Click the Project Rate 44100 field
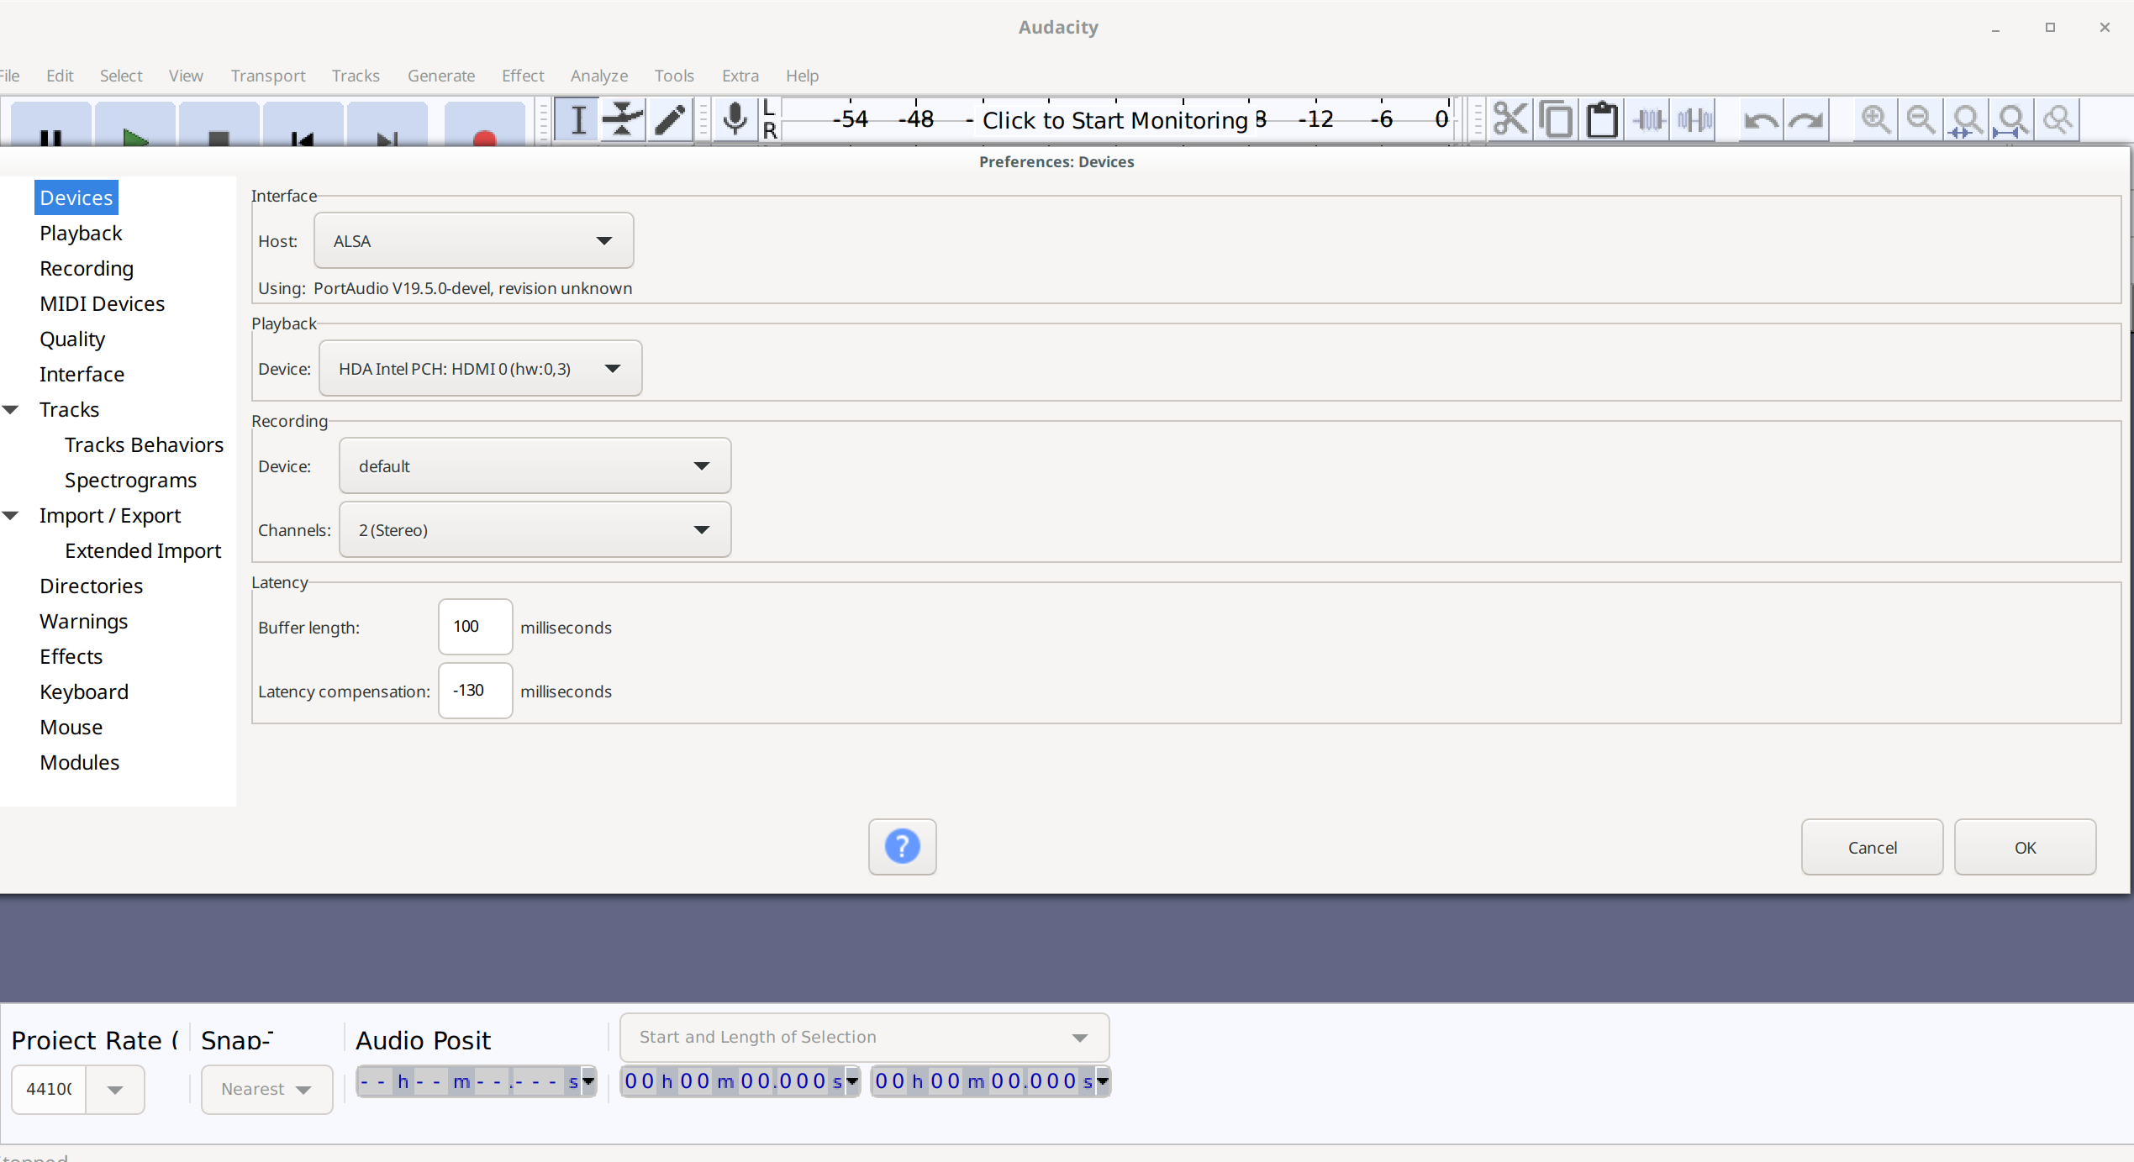This screenshot has height=1162, width=2134. coord(49,1090)
